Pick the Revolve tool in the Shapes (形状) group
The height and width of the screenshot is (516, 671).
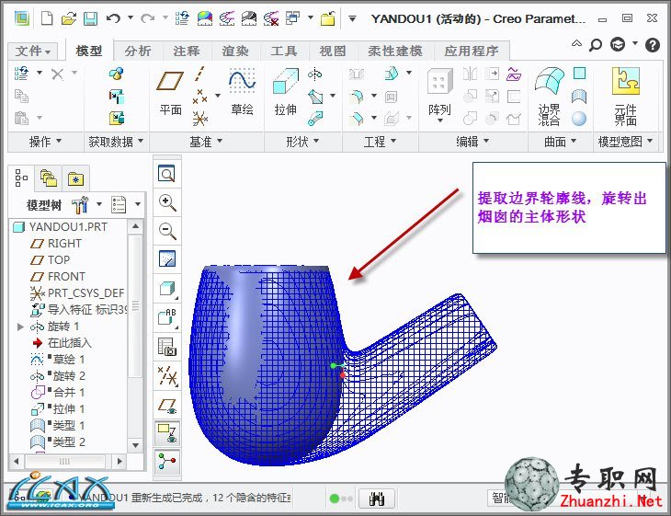pos(315,75)
